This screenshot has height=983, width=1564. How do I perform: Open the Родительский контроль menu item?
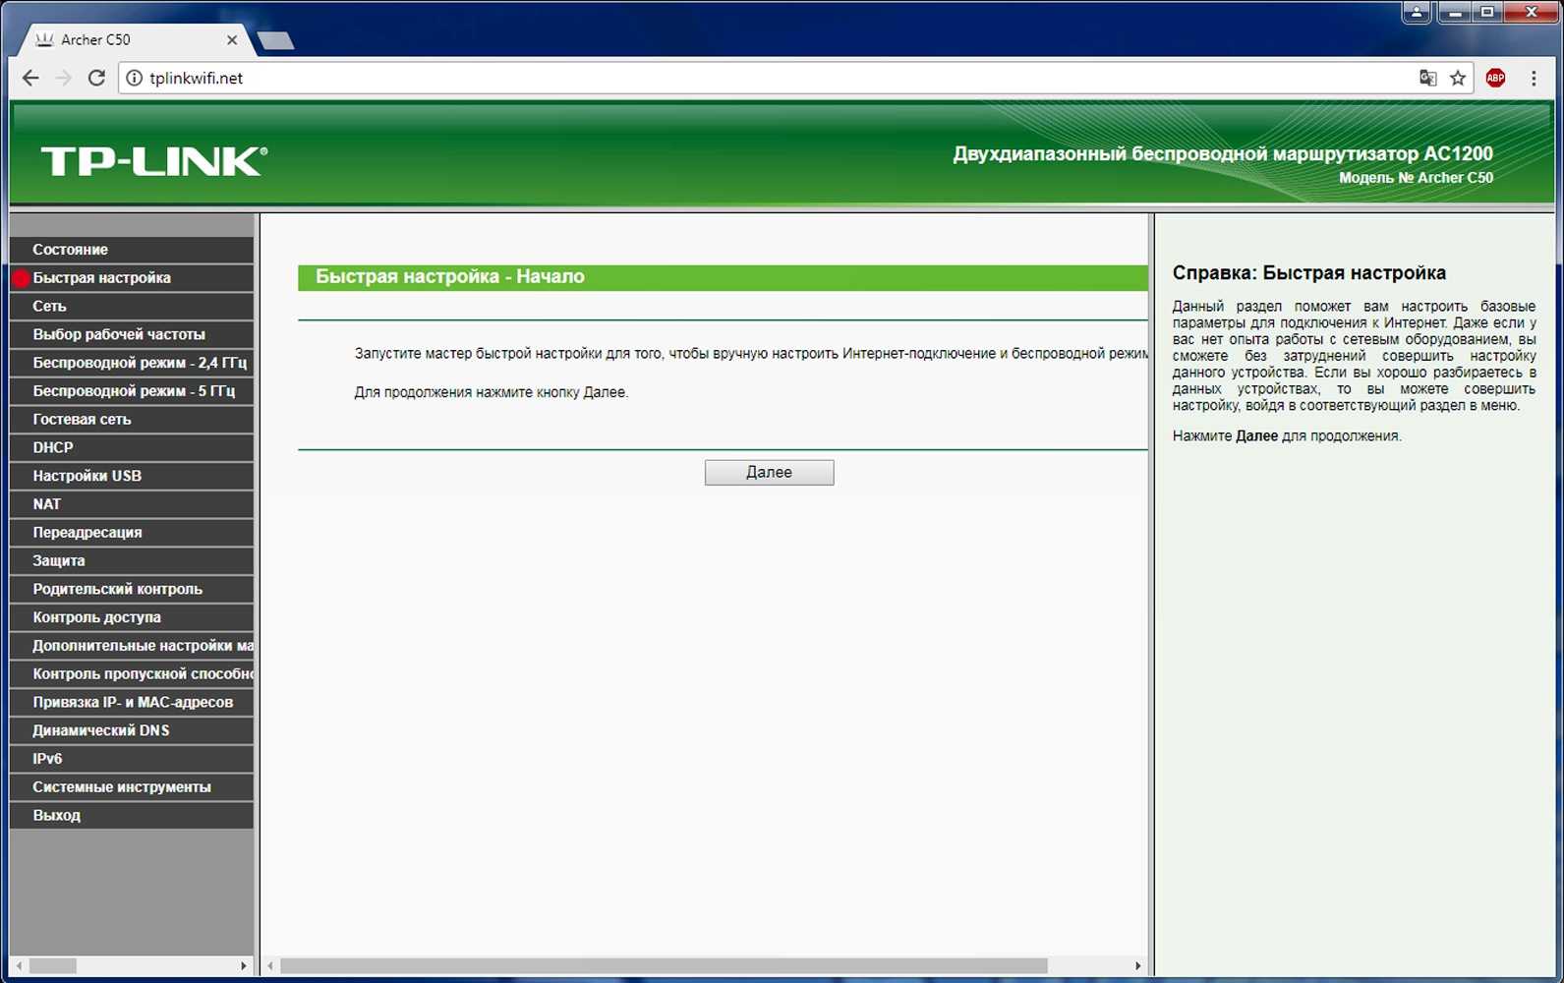(x=132, y=590)
